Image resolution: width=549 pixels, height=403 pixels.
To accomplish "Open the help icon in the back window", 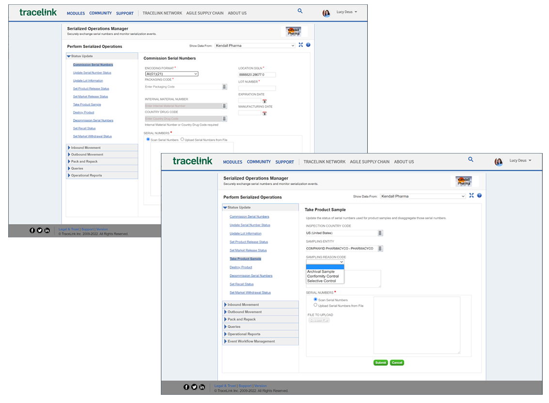I will pyautogui.click(x=308, y=45).
